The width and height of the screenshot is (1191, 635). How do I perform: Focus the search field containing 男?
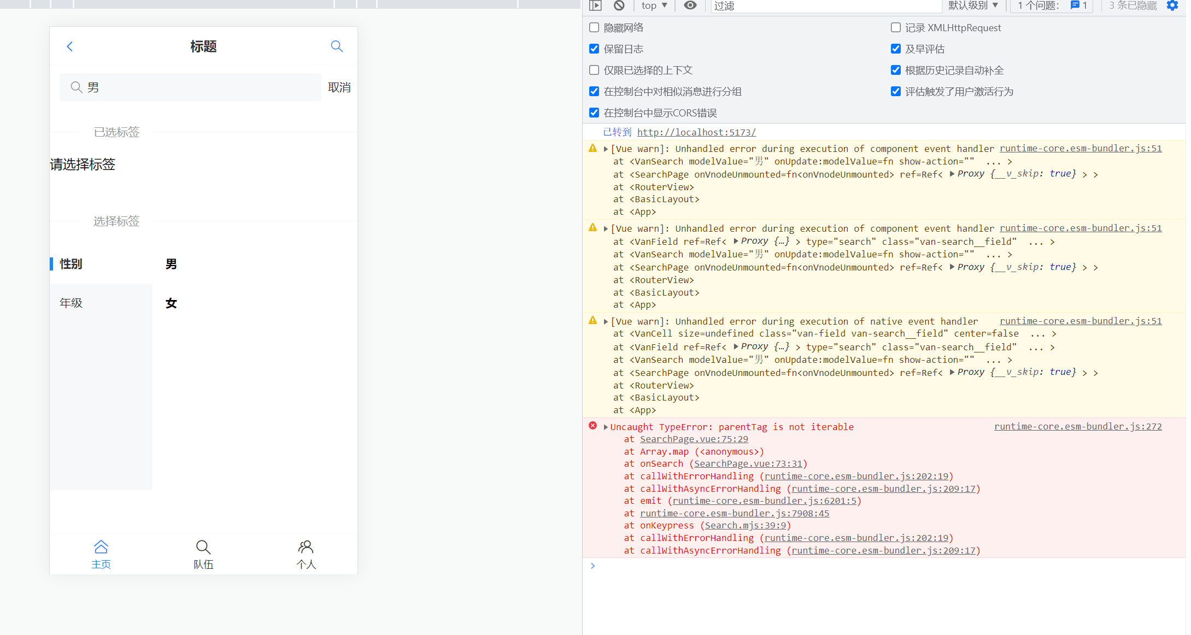[190, 87]
